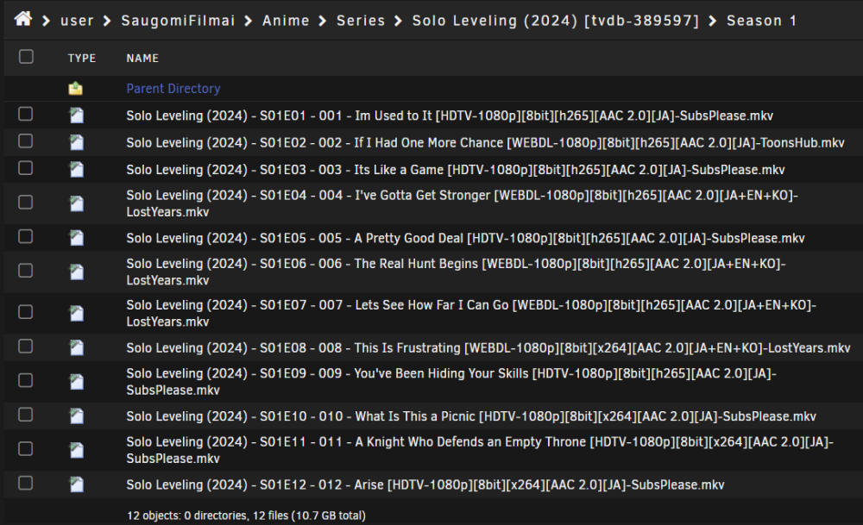
Task: Open S01E01 Im Used to It file name
Action: tap(450, 116)
